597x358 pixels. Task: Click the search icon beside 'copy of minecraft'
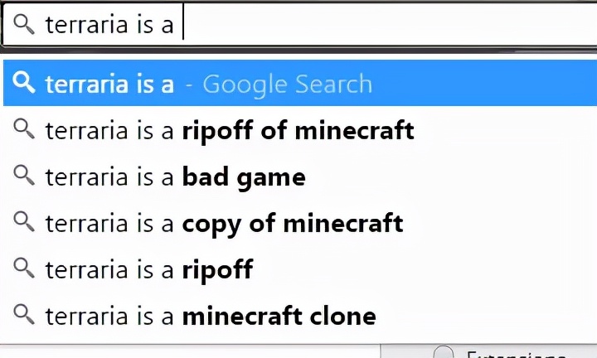click(24, 222)
